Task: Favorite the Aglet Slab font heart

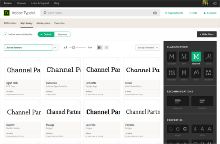Action: tap(38, 60)
